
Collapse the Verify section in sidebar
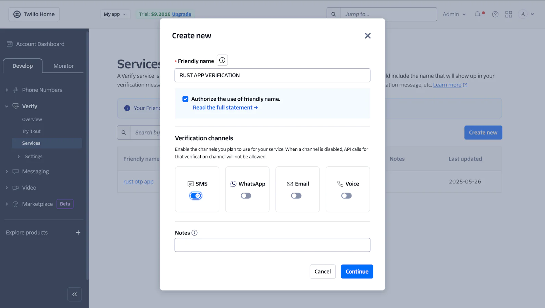6,106
